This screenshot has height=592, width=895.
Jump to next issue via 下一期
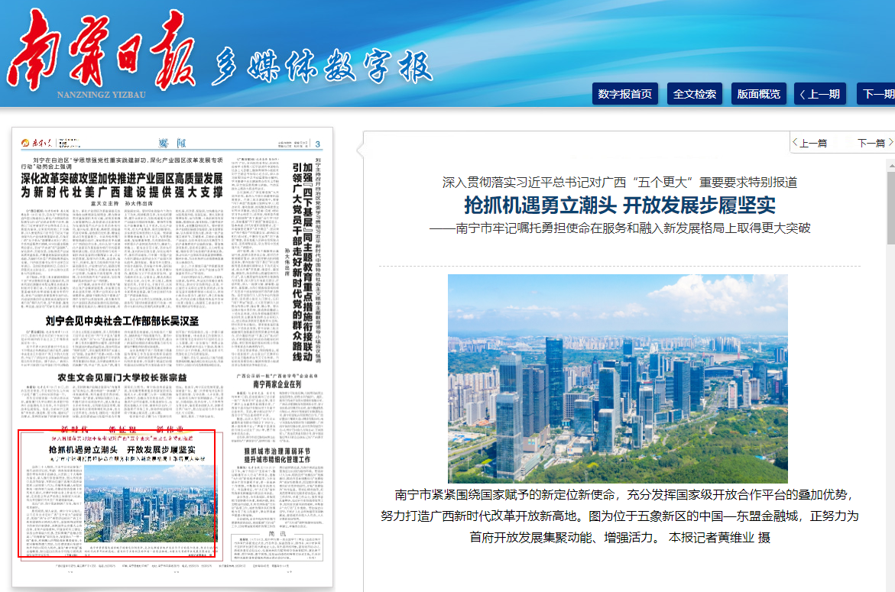tap(876, 94)
